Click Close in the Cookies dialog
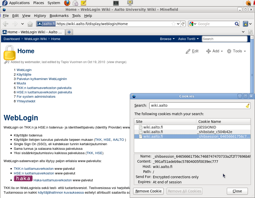 click(x=237, y=191)
